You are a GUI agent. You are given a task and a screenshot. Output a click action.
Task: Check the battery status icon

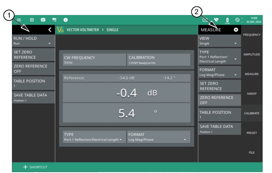pyautogui.click(x=227, y=20)
